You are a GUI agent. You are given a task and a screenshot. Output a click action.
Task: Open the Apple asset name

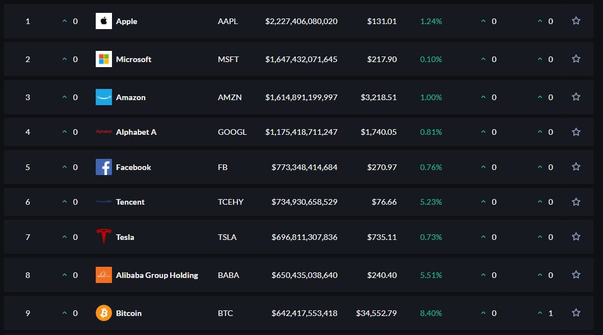127,21
